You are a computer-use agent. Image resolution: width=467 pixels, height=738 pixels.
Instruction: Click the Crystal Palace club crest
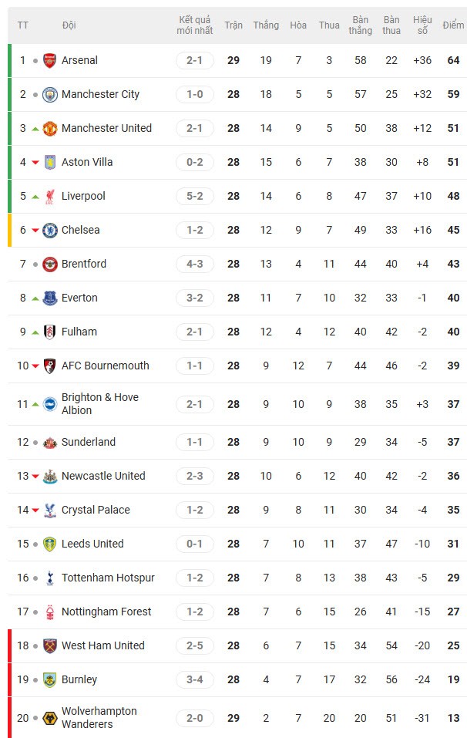point(50,510)
